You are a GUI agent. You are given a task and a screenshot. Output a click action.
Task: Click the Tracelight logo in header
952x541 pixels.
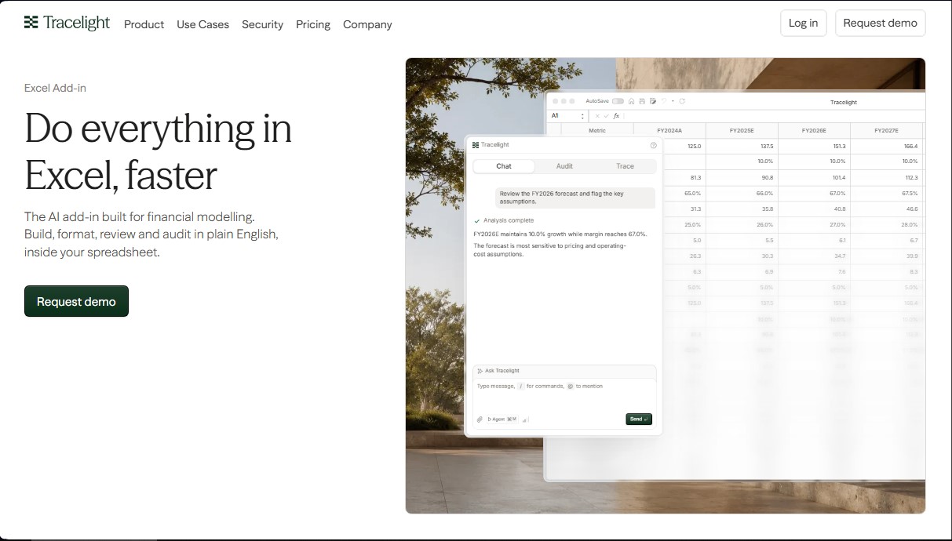(67, 23)
